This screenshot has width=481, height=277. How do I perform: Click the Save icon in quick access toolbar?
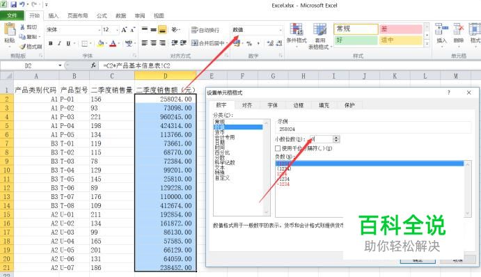pos(13,5)
